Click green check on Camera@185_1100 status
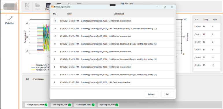Image resolution: width=223 pixels, height=109 pixels. tap(117, 105)
